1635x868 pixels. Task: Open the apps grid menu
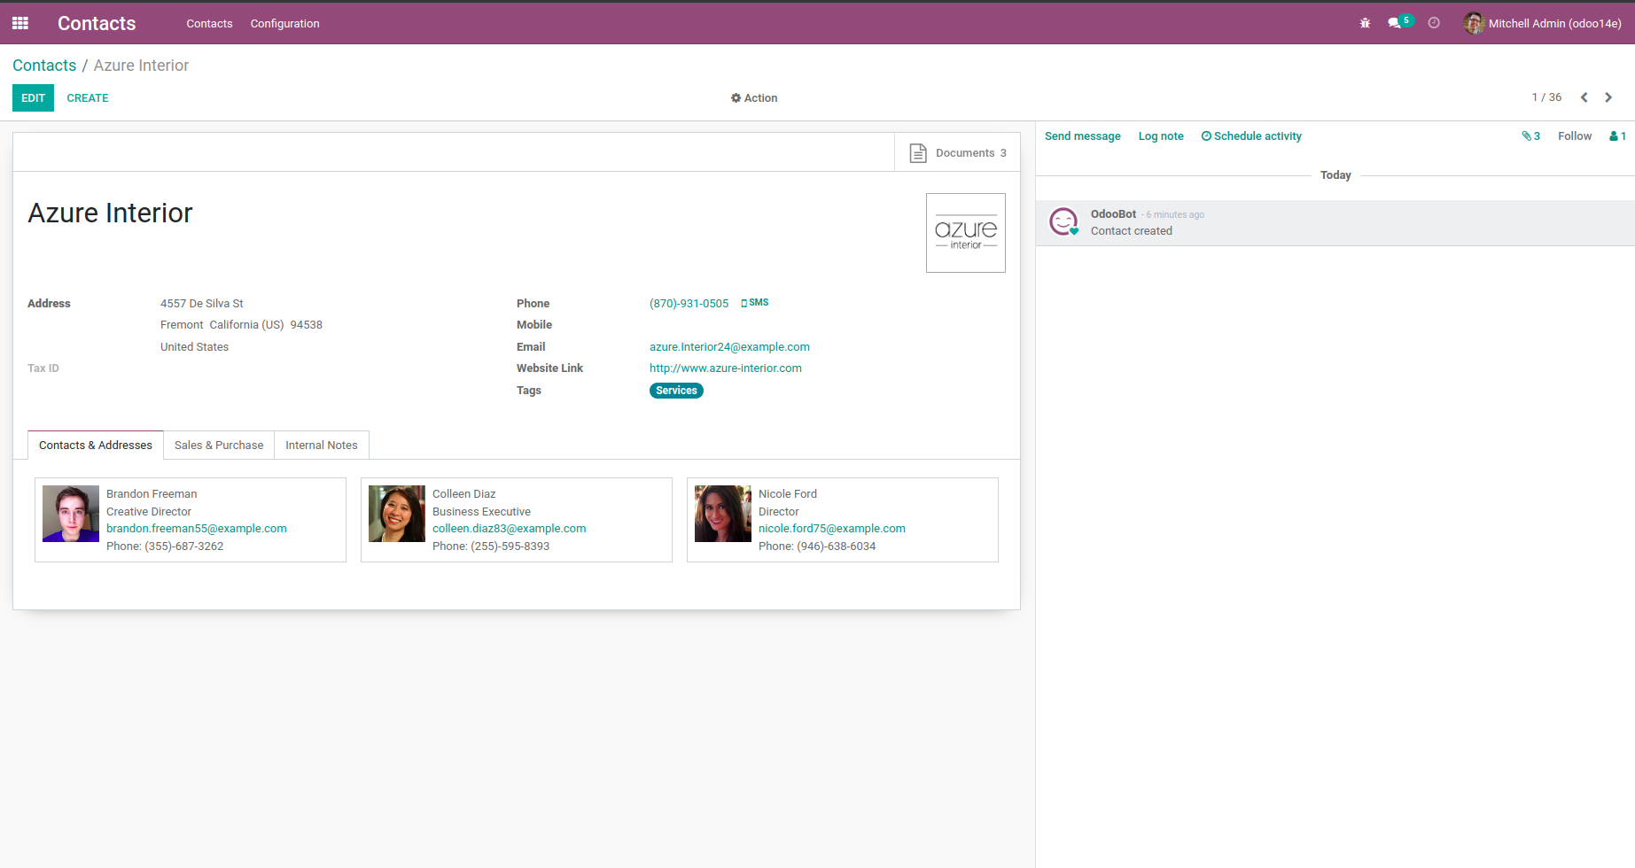20,23
